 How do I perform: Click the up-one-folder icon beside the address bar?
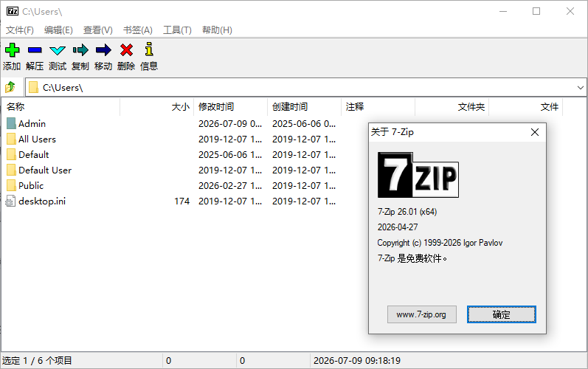[x=10, y=87]
